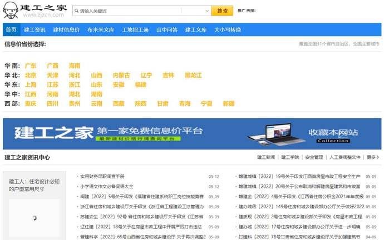Select 山东 province link

pyautogui.click(x=96, y=85)
